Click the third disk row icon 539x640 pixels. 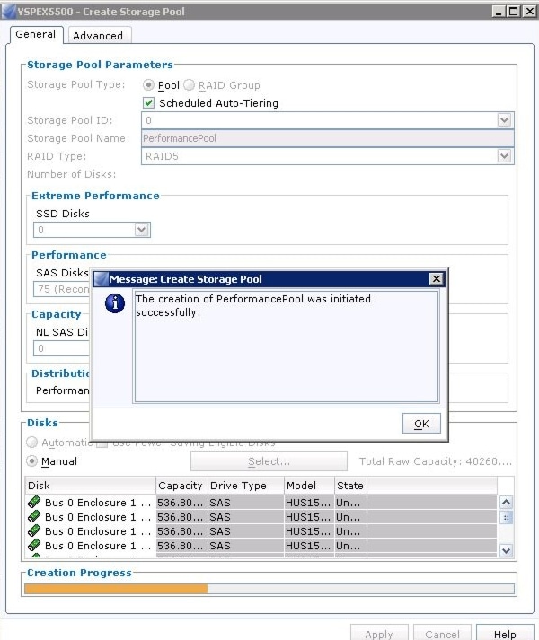click(x=34, y=531)
